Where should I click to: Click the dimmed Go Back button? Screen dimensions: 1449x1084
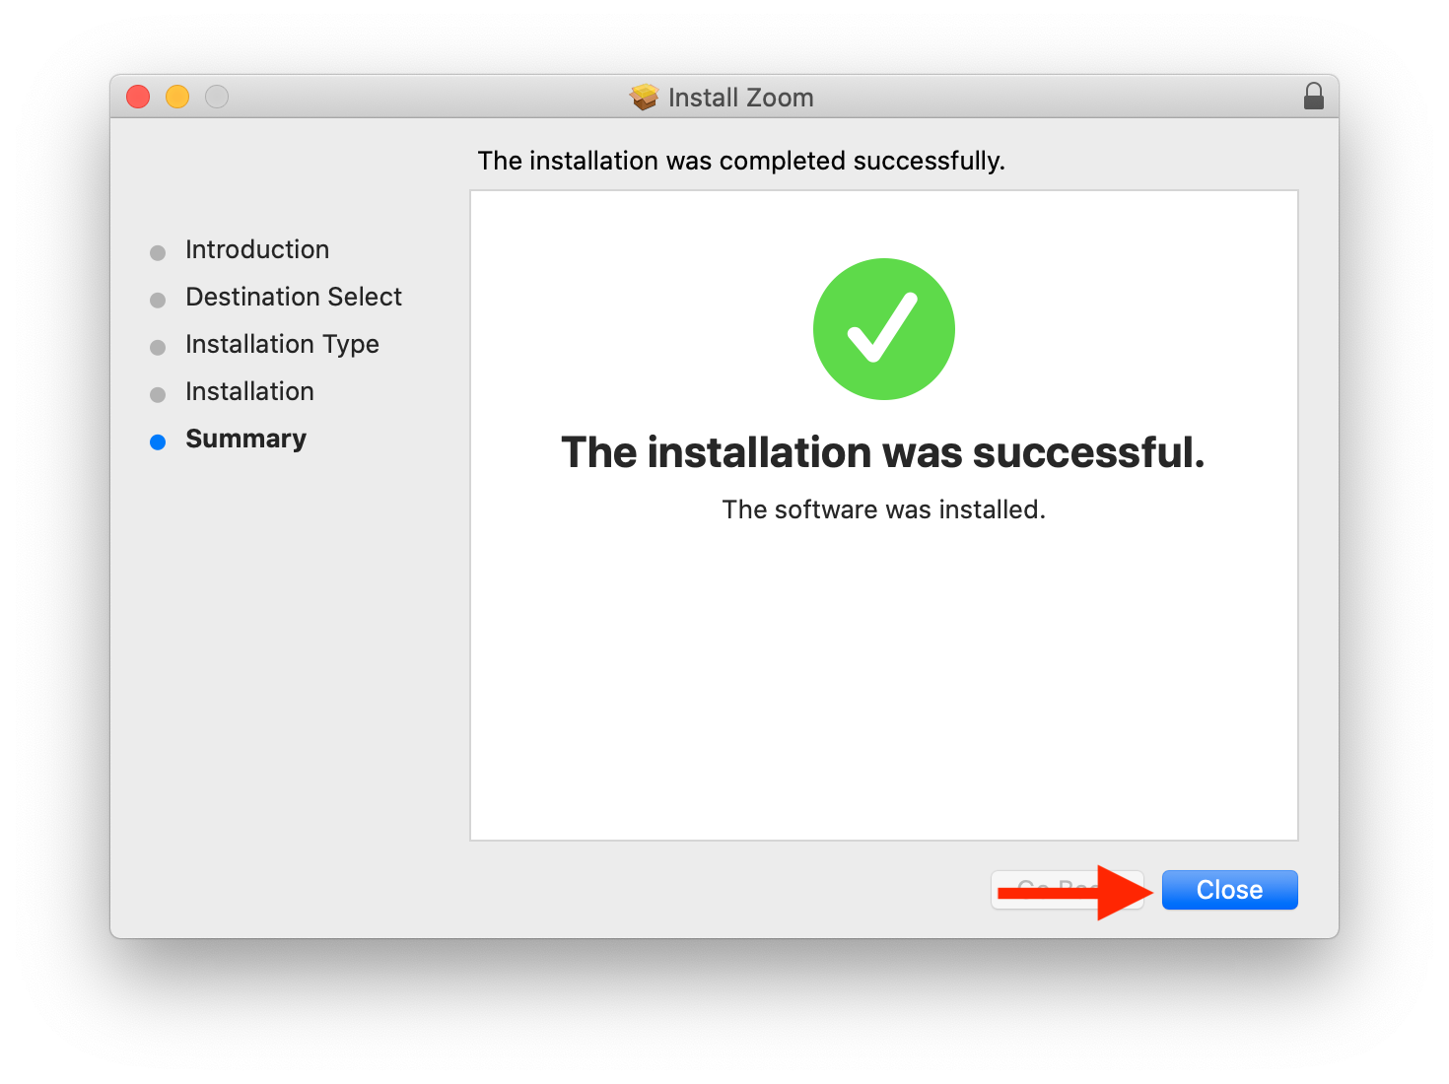(1068, 890)
